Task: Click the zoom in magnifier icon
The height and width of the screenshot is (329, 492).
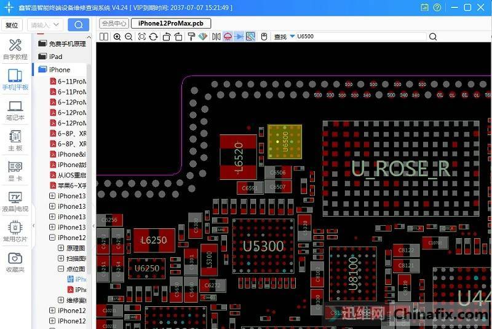Action: coord(117,37)
